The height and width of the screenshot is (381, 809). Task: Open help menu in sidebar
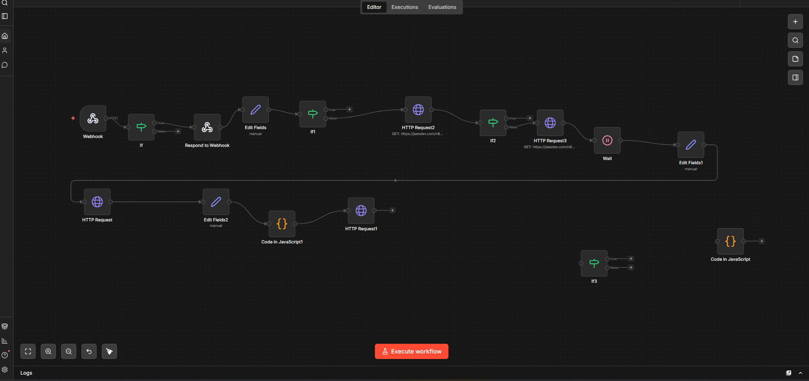click(x=5, y=355)
